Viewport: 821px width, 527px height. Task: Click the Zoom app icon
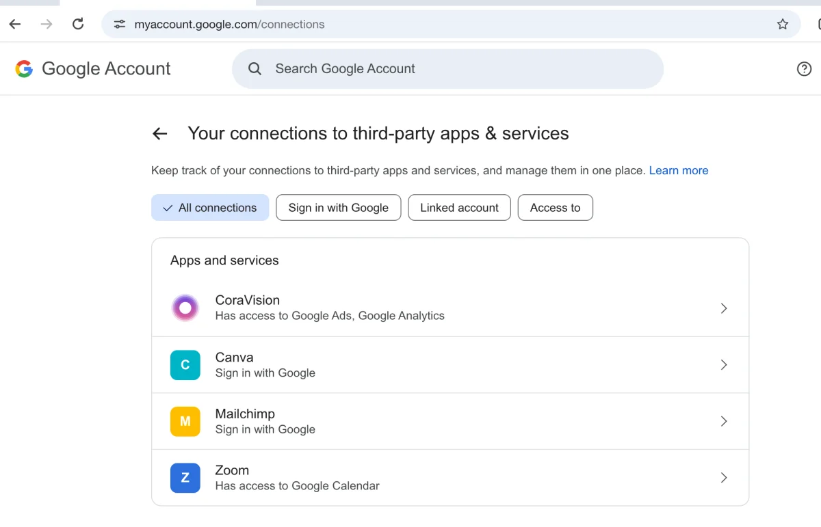coord(185,478)
